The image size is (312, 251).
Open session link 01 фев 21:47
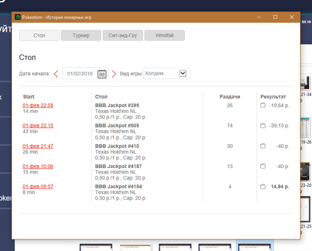coord(38,146)
